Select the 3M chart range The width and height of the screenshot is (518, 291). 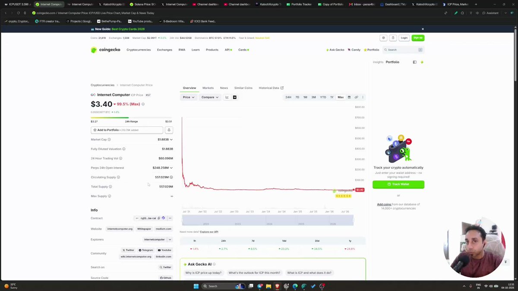pyautogui.click(x=313, y=97)
